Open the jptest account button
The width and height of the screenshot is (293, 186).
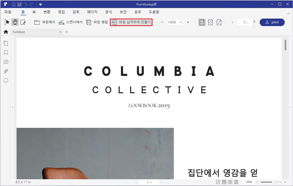tap(272, 22)
